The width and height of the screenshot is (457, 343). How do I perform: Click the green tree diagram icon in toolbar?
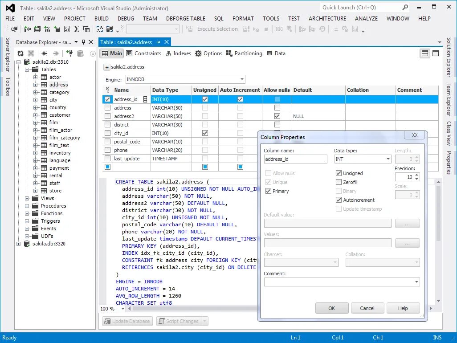tap(47, 29)
